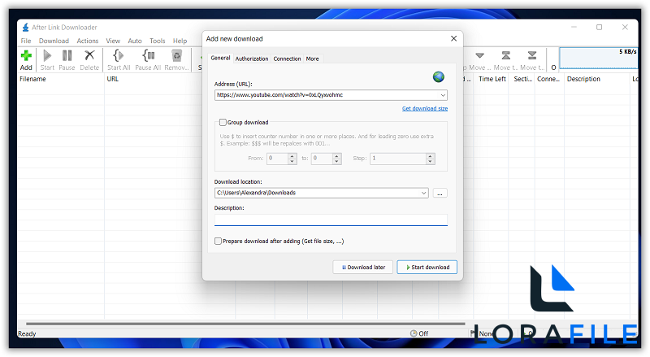Click the Delete toolbar icon
650x357 pixels.
coord(89,55)
